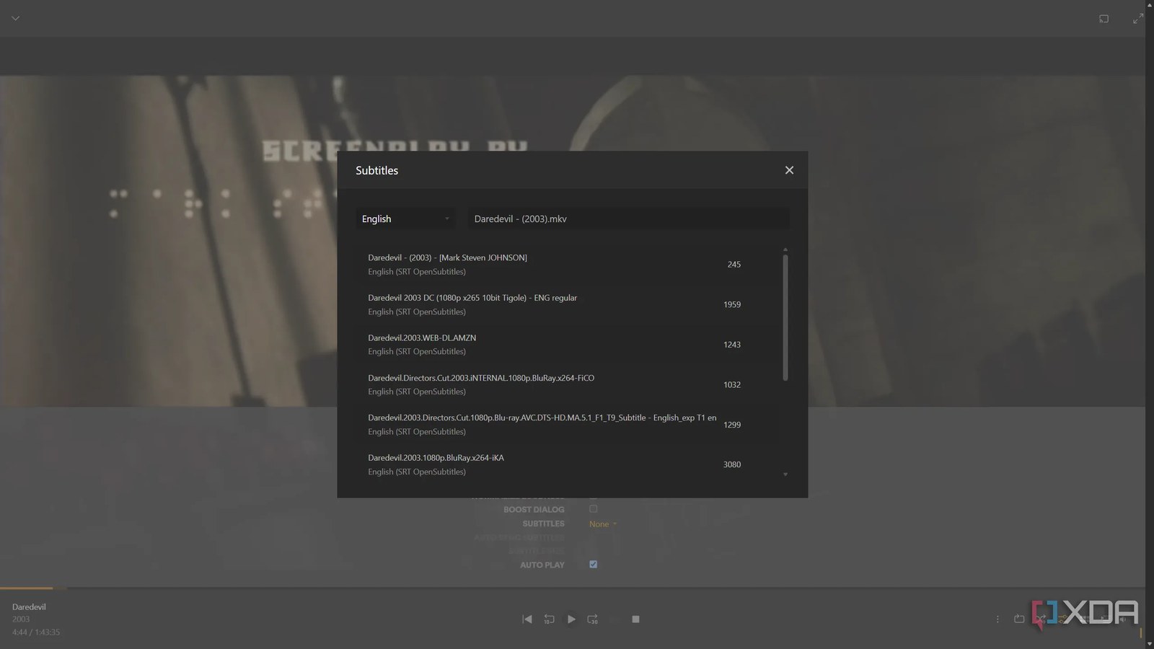Viewport: 1154px width, 649px height.
Task: Click the download count 3080
Action: [732, 464]
